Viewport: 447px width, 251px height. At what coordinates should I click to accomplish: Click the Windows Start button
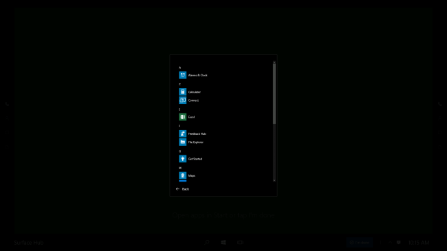pos(223,243)
